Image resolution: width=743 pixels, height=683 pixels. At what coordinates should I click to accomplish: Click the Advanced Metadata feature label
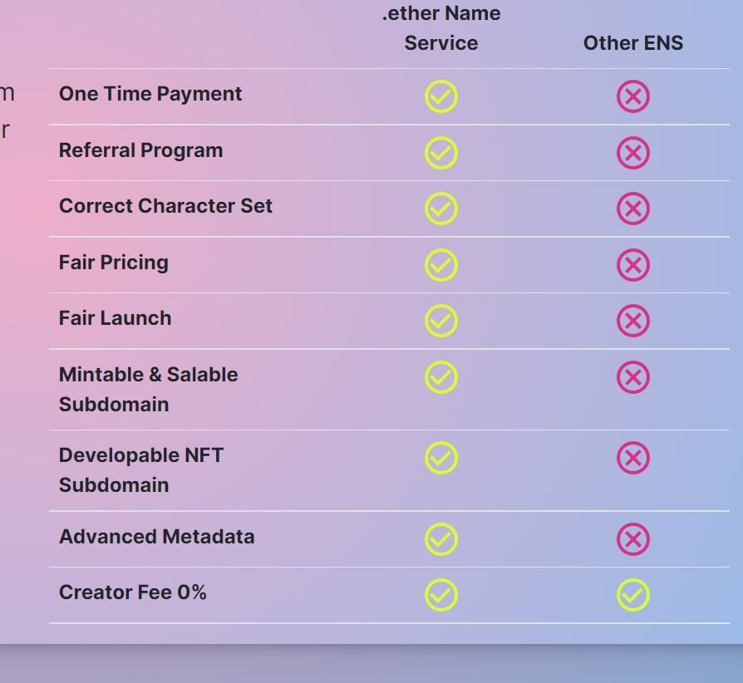(156, 537)
